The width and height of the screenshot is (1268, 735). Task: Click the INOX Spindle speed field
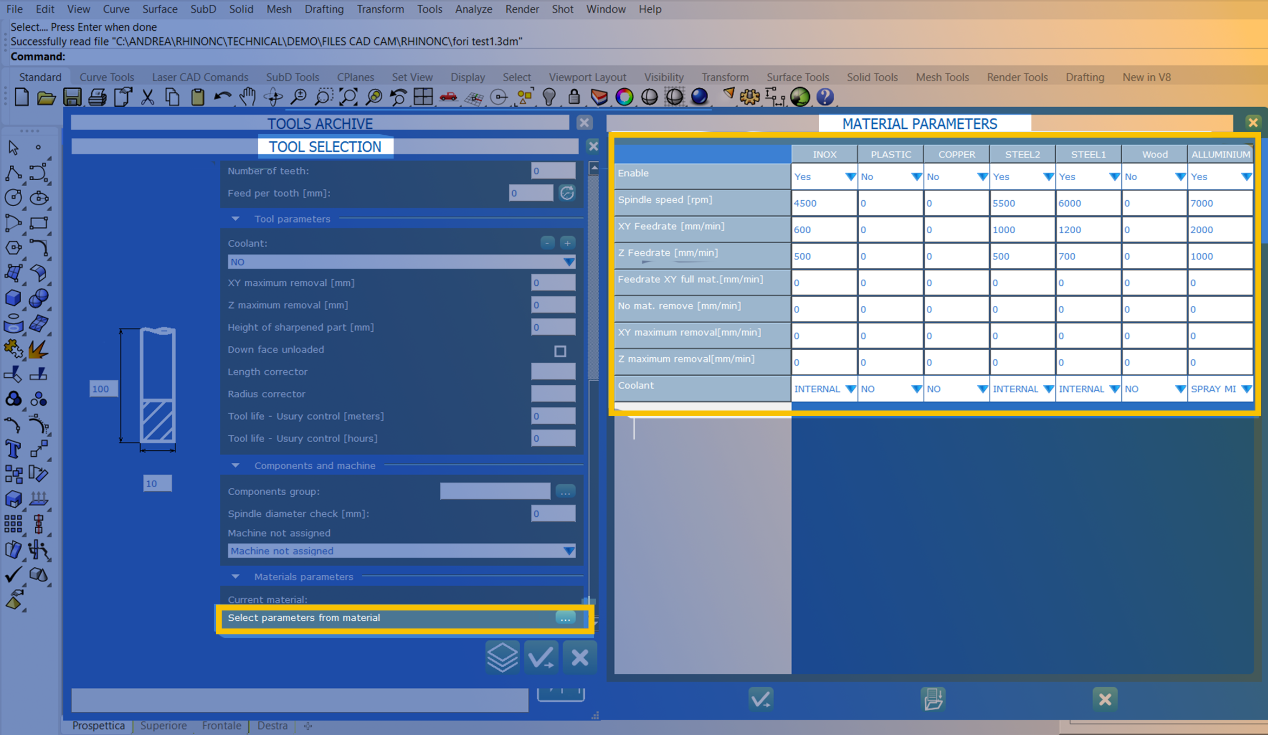pos(823,204)
